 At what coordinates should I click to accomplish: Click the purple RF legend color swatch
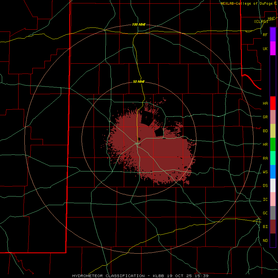(x=273, y=35)
